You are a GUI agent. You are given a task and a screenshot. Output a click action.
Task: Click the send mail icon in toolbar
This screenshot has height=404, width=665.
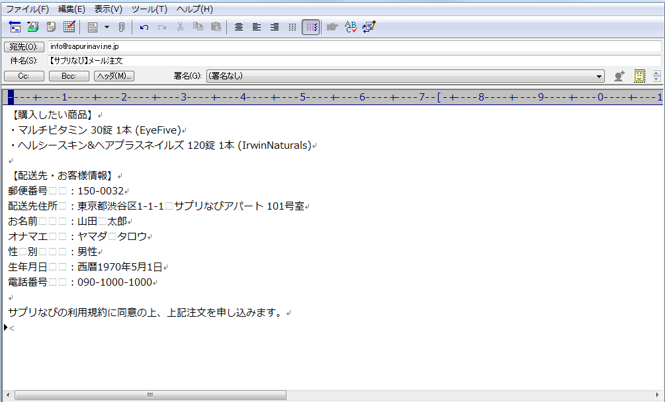[15, 27]
